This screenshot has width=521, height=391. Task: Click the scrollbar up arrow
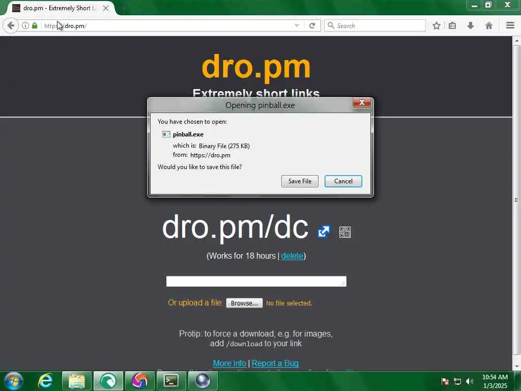pyautogui.click(x=516, y=41)
